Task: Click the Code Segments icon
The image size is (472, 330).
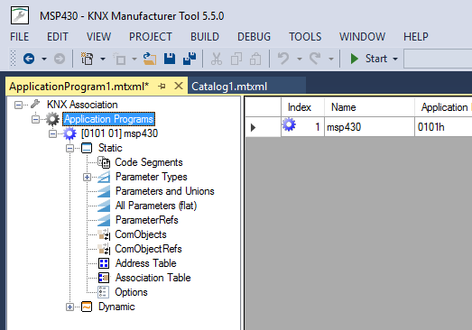Action: click(104, 162)
